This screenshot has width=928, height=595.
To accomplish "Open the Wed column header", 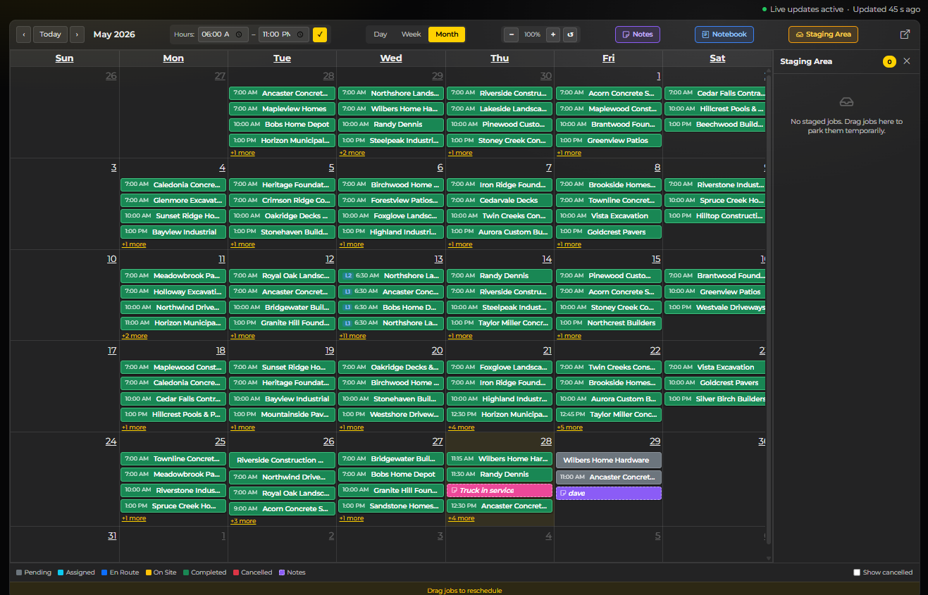I will (x=391, y=58).
